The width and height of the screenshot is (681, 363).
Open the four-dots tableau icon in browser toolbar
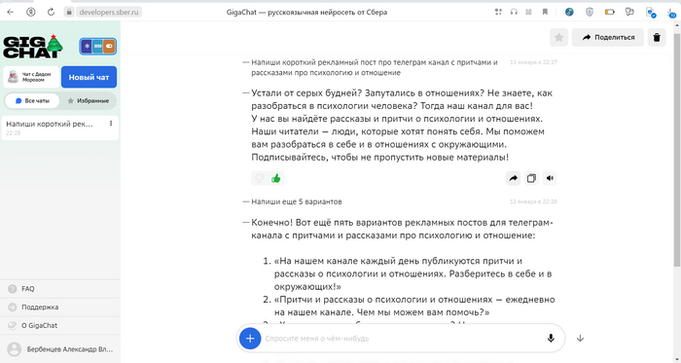[498, 12]
